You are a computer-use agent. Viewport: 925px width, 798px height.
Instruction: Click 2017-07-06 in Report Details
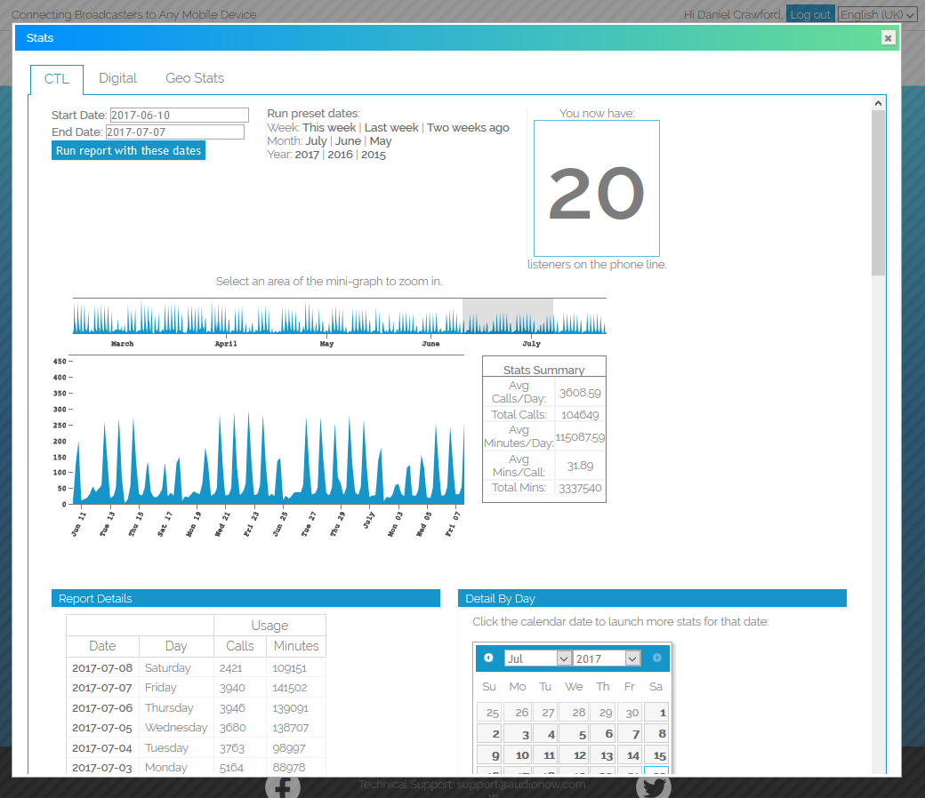pos(102,708)
